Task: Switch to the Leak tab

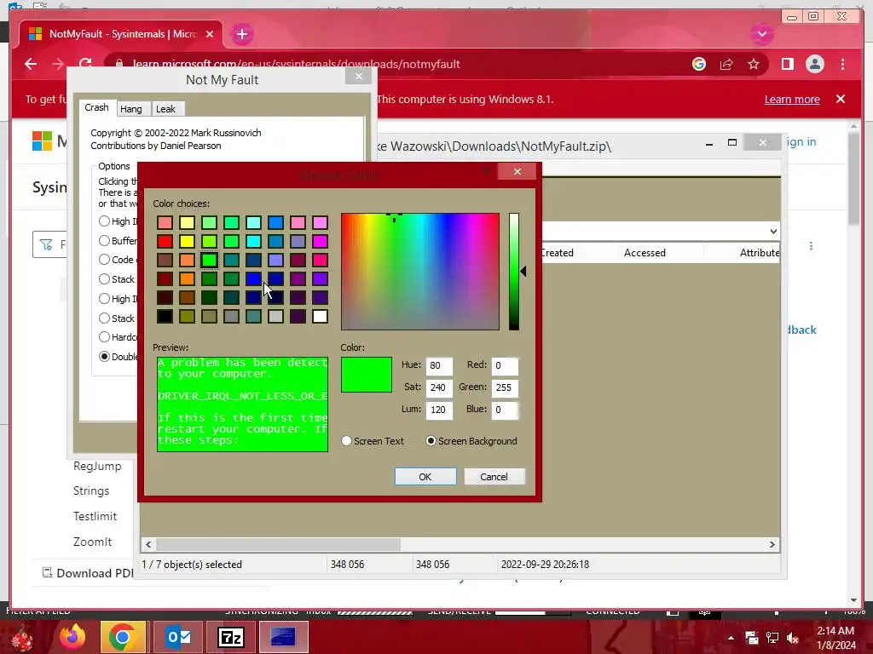Action: click(x=165, y=109)
